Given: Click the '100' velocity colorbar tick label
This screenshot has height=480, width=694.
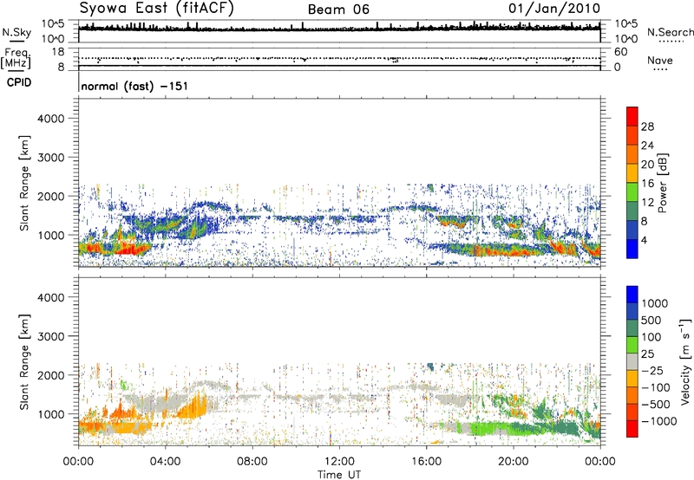Looking at the screenshot, I should [x=651, y=337].
